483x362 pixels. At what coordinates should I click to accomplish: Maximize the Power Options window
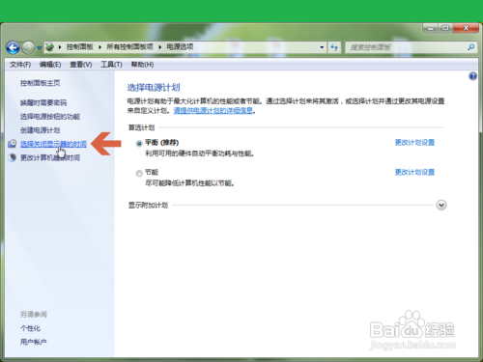coord(445,28)
